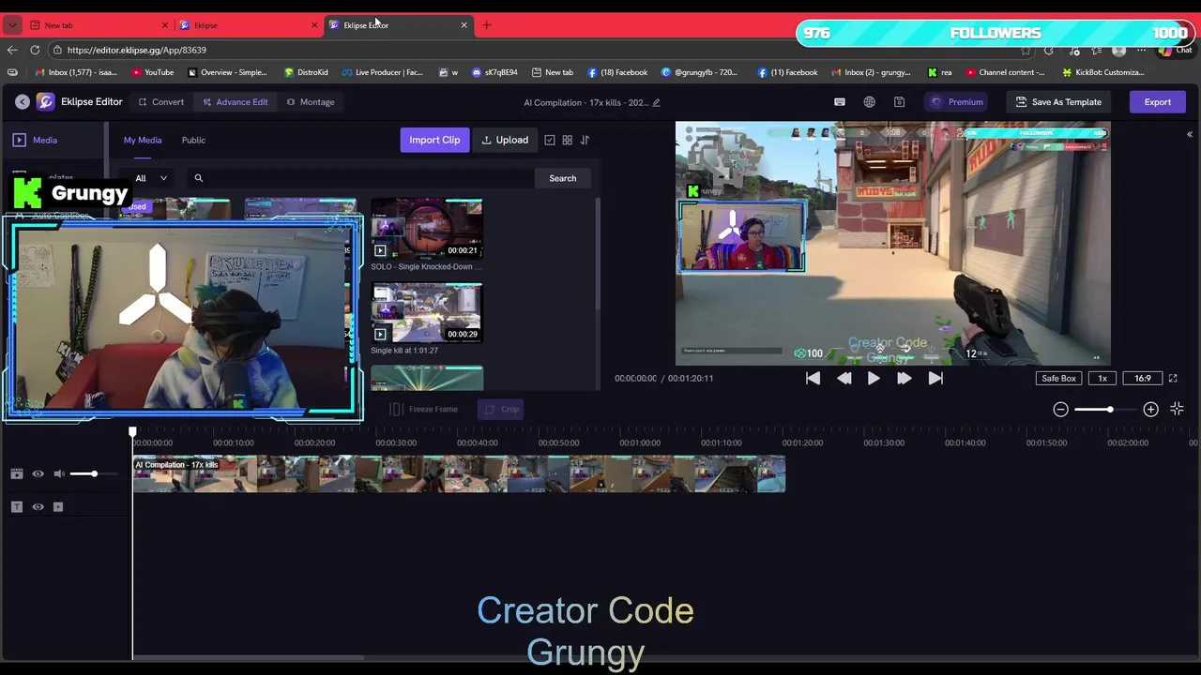Step forward one frame

[904, 378]
